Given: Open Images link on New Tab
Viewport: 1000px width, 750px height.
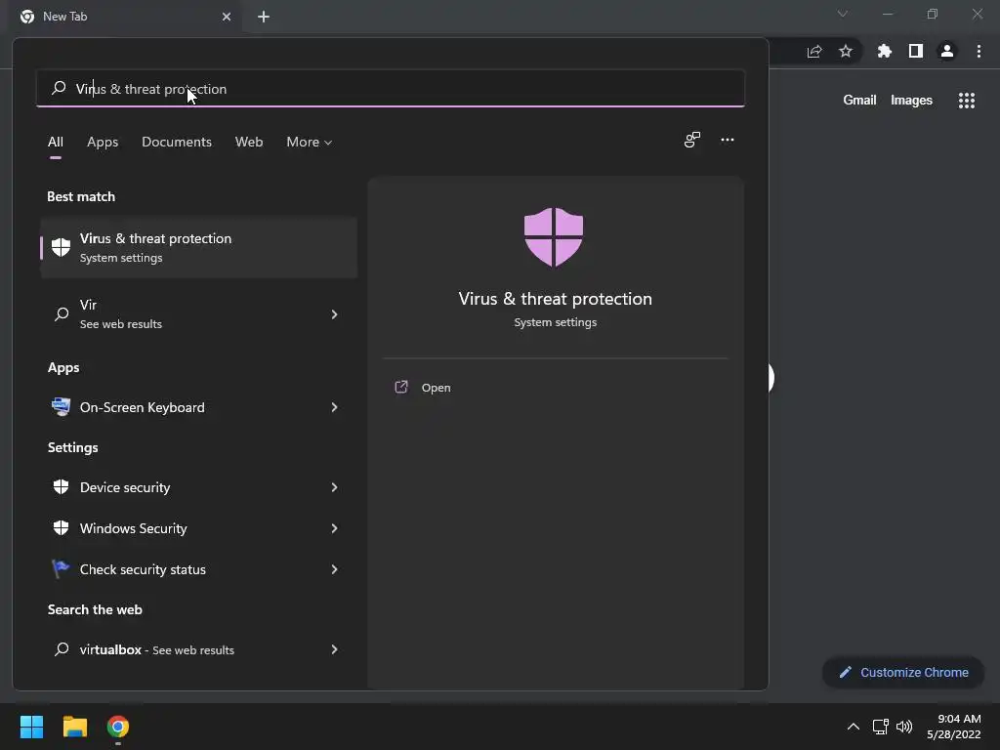Looking at the screenshot, I should click(911, 101).
